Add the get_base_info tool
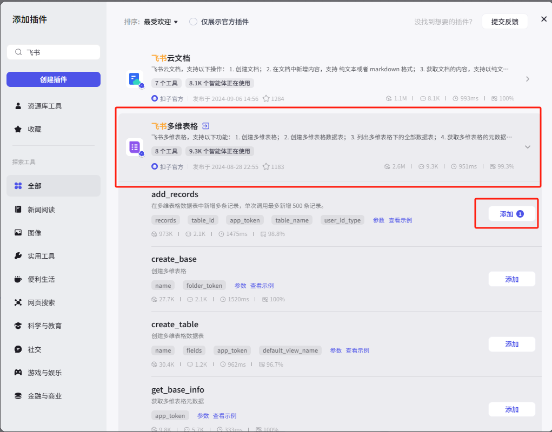 click(x=511, y=409)
